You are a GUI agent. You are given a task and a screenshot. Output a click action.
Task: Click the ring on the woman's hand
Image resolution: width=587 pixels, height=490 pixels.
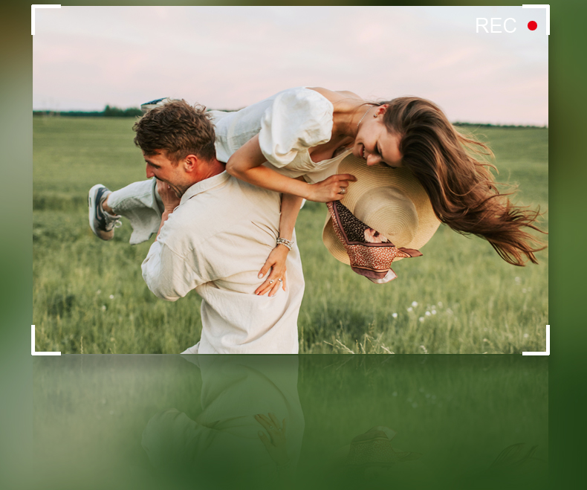coord(271,280)
